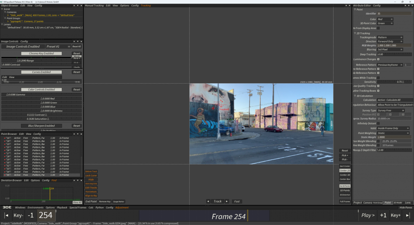Switch to the Project tab in Attribute Editor
This screenshot has width=414, height=225.
click(x=357, y=202)
